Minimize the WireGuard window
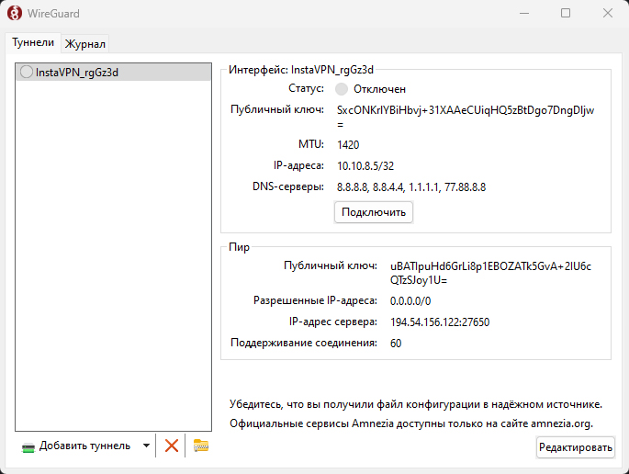 524,13
